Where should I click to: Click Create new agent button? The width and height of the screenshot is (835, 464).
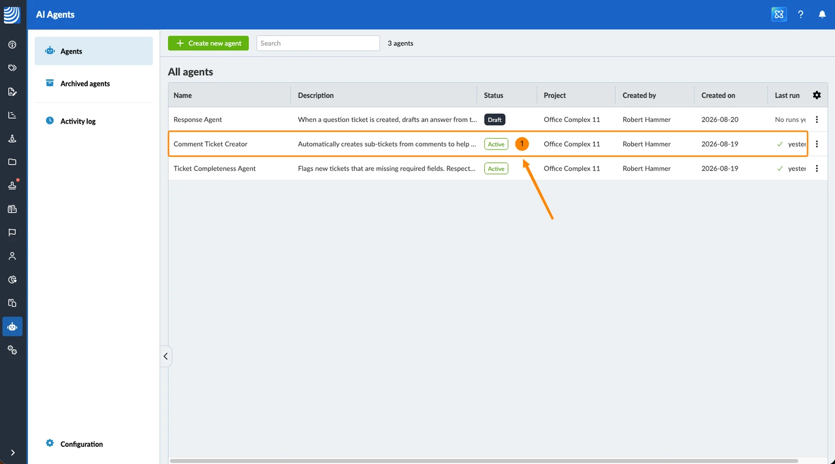tap(208, 43)
